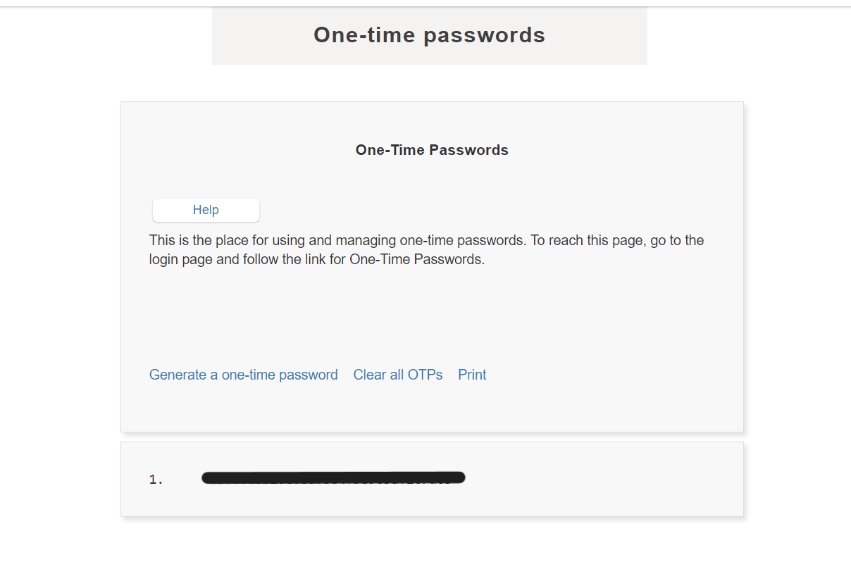The image size is (851, 562).
Task: Print the list of one-time passwords
Action: tap(471, 375)
